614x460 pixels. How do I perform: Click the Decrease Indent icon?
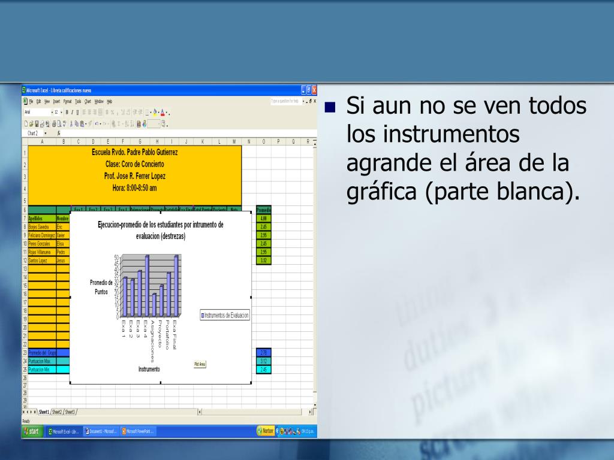[136, 112]
